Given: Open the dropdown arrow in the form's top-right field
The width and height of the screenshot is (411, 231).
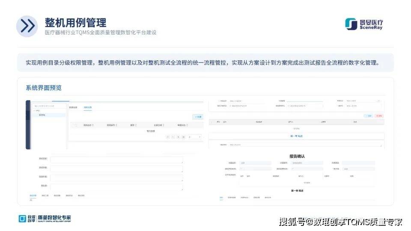Looking at the screenshot, I should coord(378,101).
